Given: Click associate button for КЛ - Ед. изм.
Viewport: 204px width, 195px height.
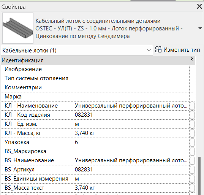Looking at the screenshot, I should pos(192,124).
